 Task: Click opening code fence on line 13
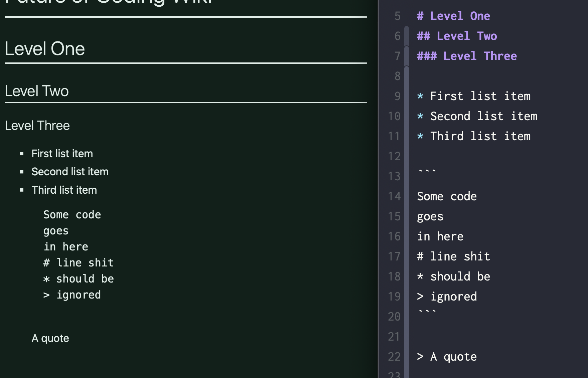pos(427,172)
